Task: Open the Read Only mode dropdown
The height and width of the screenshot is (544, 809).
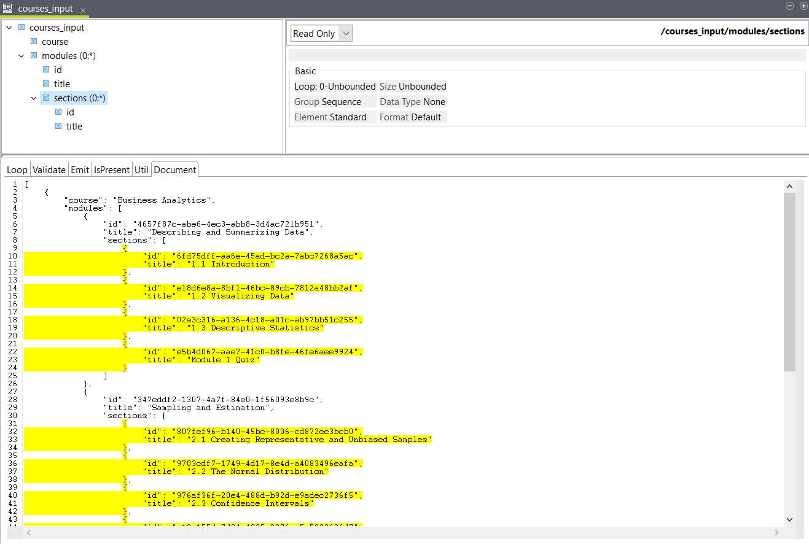Action: pyautogui.click(x=346, y=34)
